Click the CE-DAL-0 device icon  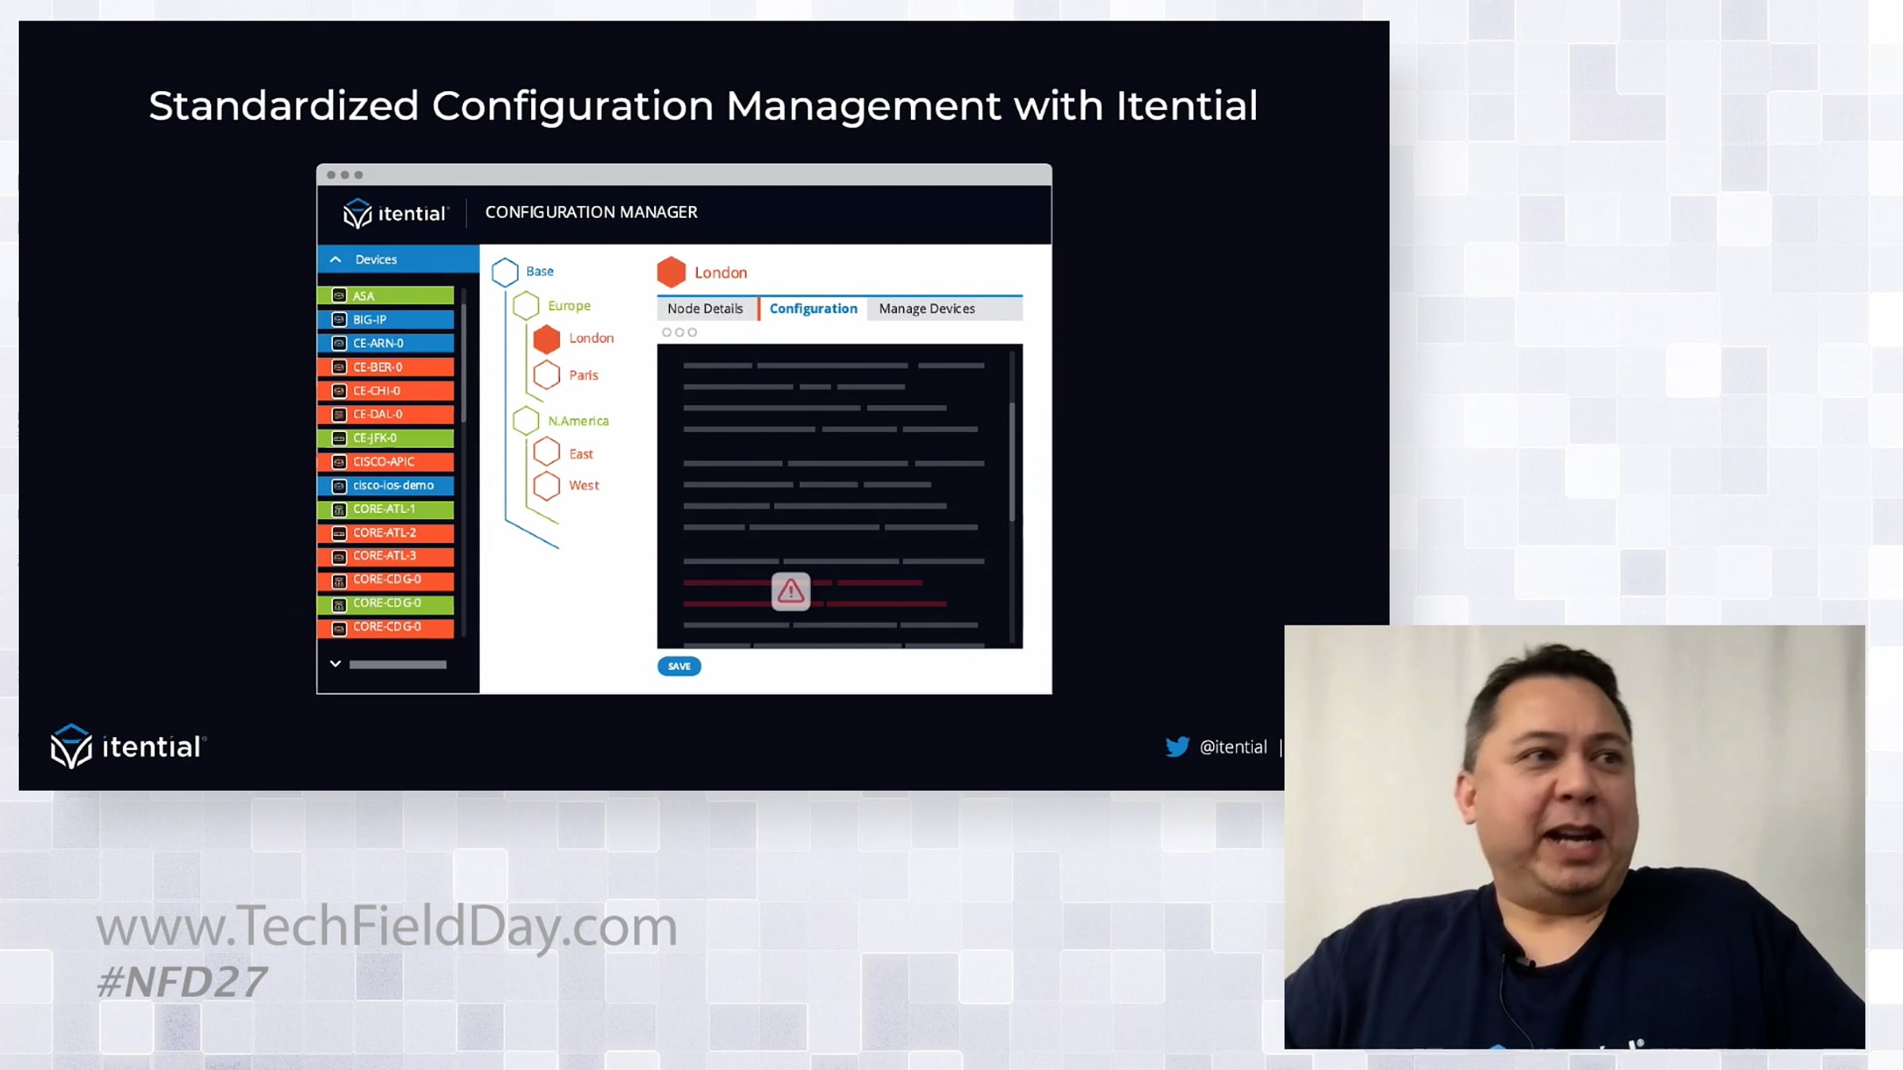339,415
